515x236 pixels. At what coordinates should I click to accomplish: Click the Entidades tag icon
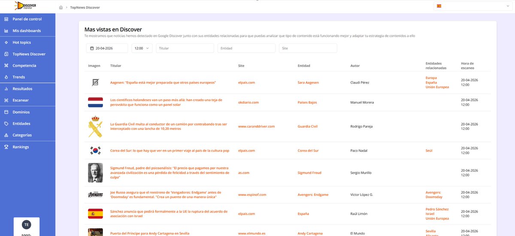click(6, 123)
